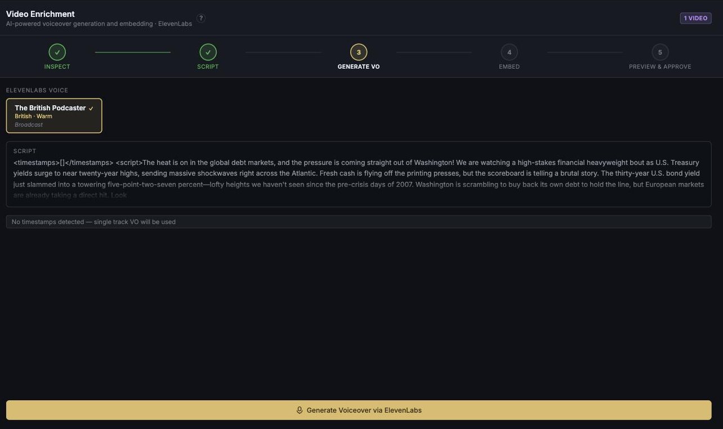Click the Video Enrichment title
723x429 pixels.
pos(41,14)
